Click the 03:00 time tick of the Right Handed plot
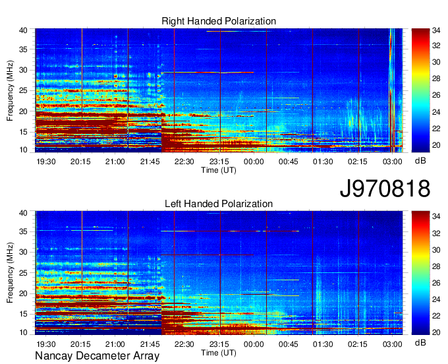 392,162
